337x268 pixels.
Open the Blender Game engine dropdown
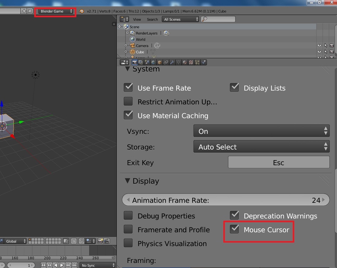pos(56,11)
